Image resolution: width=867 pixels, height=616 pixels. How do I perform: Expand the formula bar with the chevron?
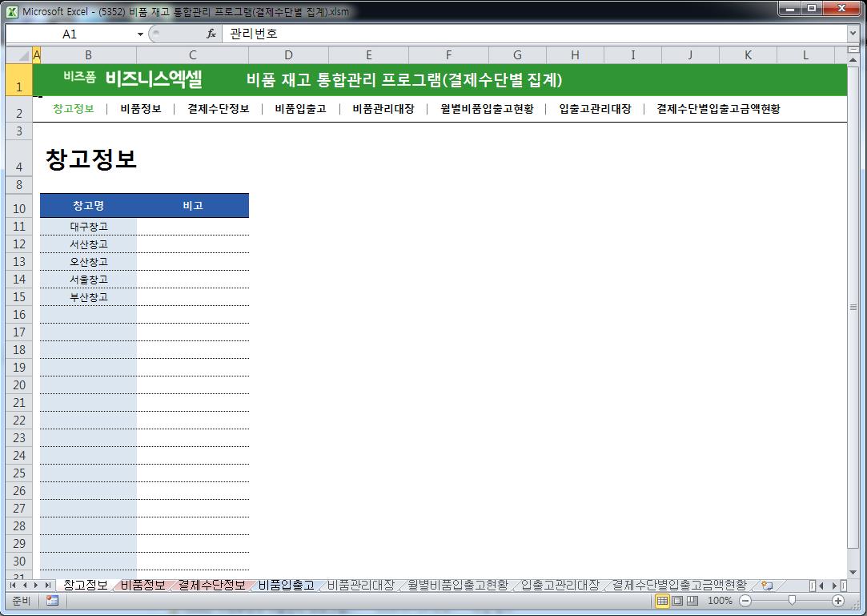point(853,34)
